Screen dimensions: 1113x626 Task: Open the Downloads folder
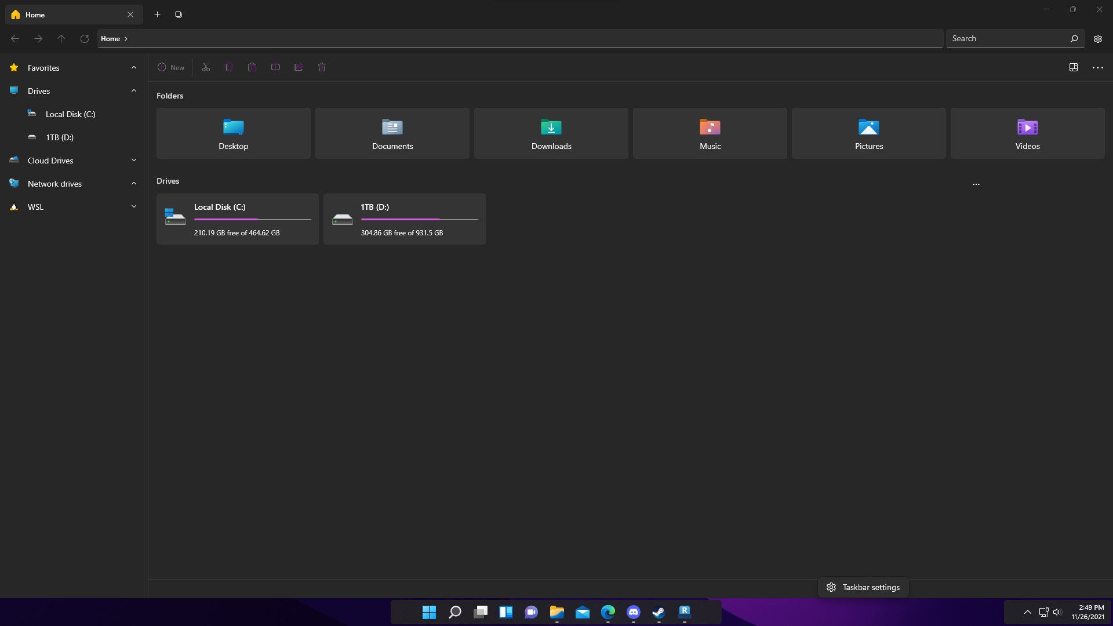pos(551,133)
